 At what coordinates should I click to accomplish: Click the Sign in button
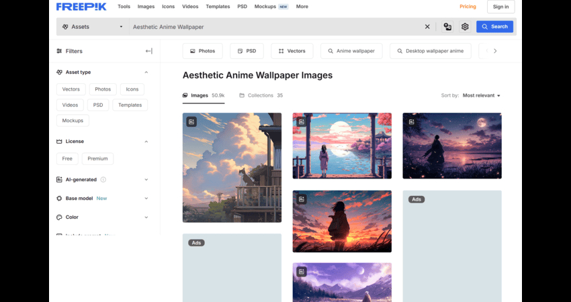500,7
